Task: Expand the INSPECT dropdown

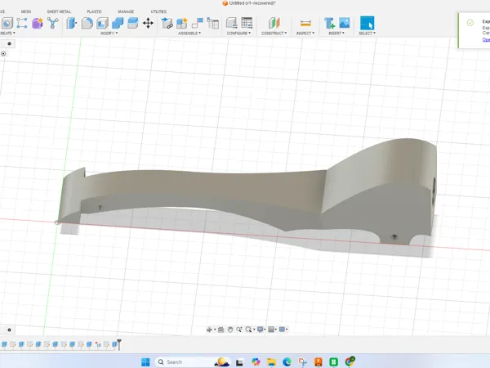Action: pos(305,33)
